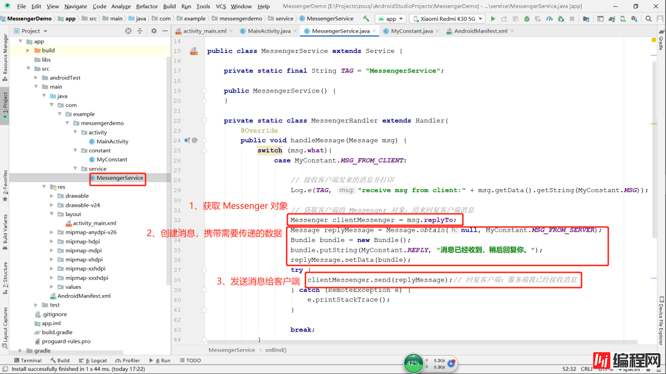Close the MainActivity.java tab

click(296, 31)
